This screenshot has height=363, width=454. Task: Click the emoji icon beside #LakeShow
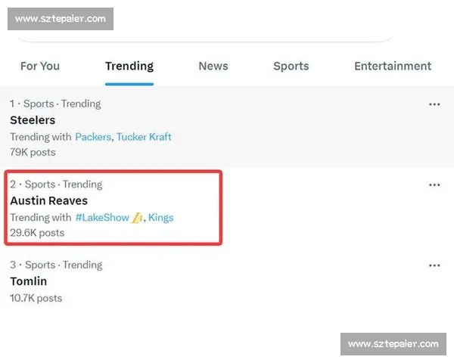coord(137,218)
